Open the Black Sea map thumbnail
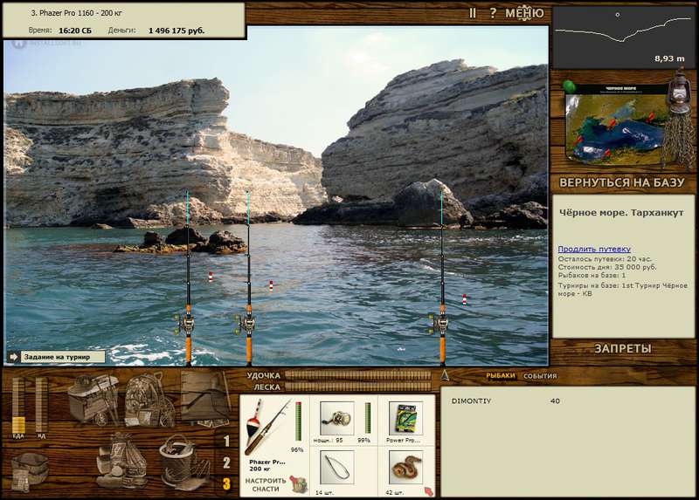The width and height of the screenshot is (699, 500). [615, 127]
